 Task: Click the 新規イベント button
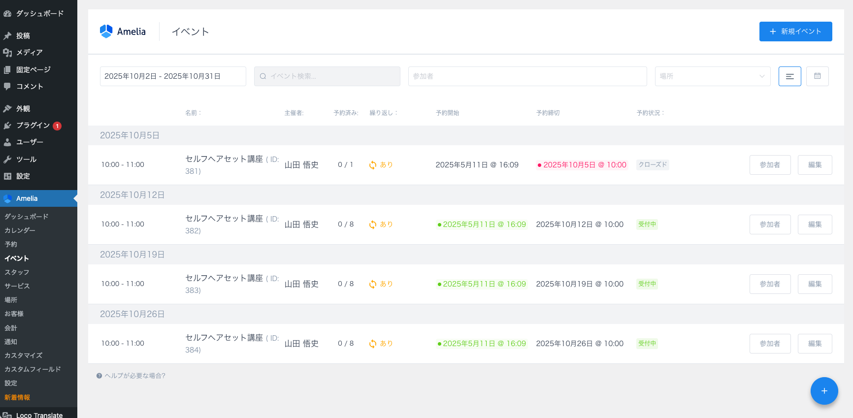coord(795,32)
